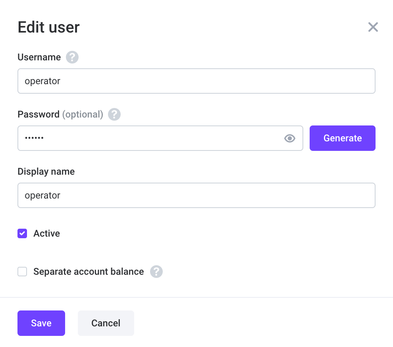The image size is (393, 347).
Task: Open Separate account balance help icon
Action: tap(156, 272)
